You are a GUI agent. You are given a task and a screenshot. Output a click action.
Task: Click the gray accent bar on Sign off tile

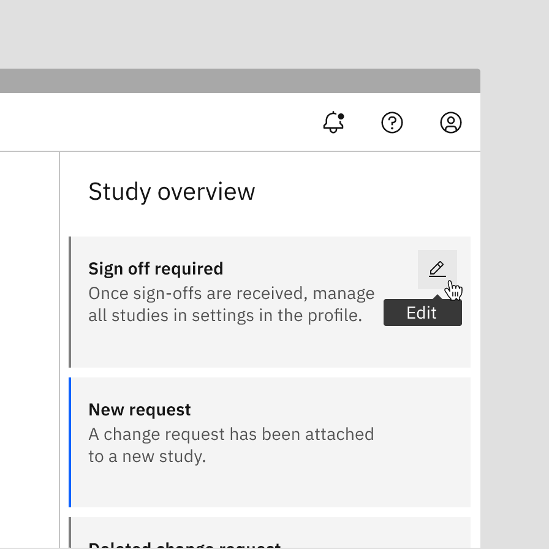pyautogui.click(x=70, y=302)
